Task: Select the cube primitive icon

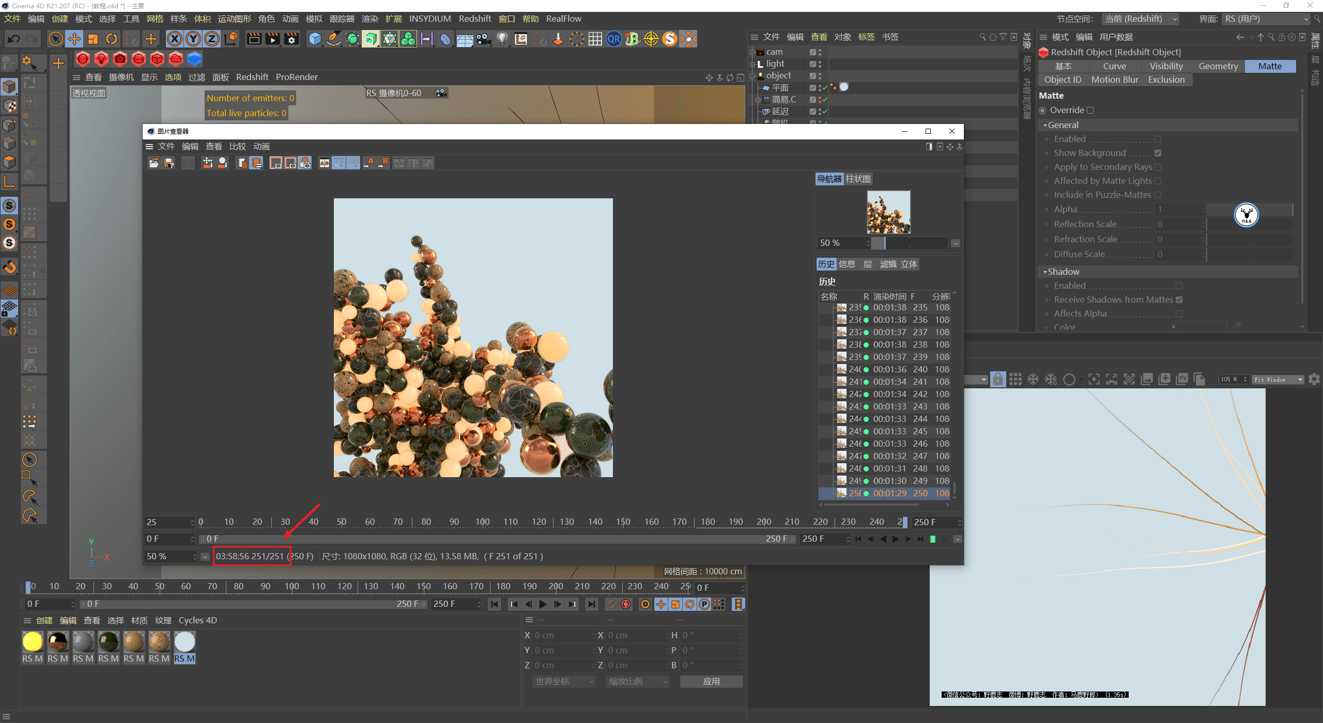Action: point(315,39)
